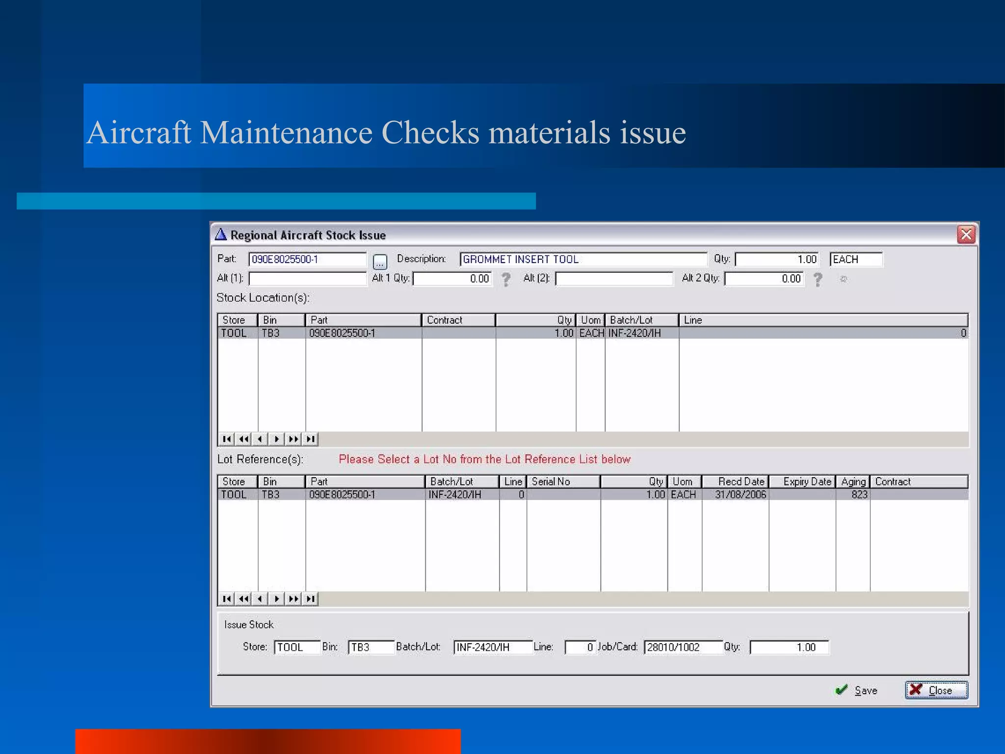The width and height of the screenshot is (1005, 754).
Task: Click EACH Uom cell in Lot Reference grid
Action: pyautogui.click(x=683, y=494)
